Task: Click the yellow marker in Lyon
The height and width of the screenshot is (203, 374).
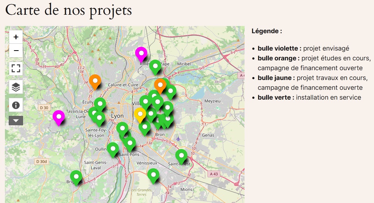Action: 140,114
